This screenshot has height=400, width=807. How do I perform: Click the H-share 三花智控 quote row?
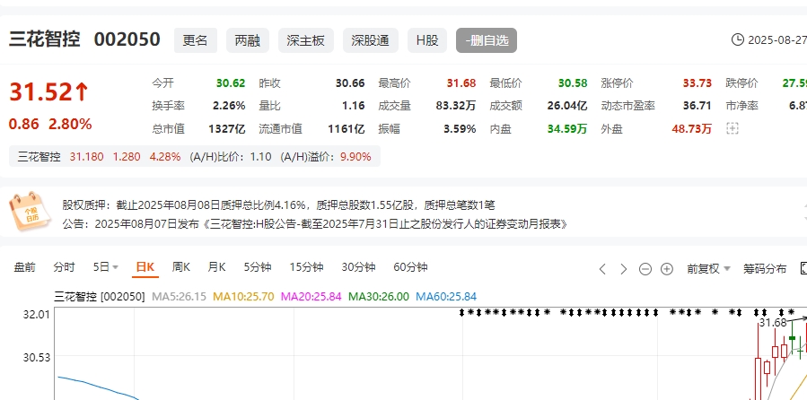195,157
